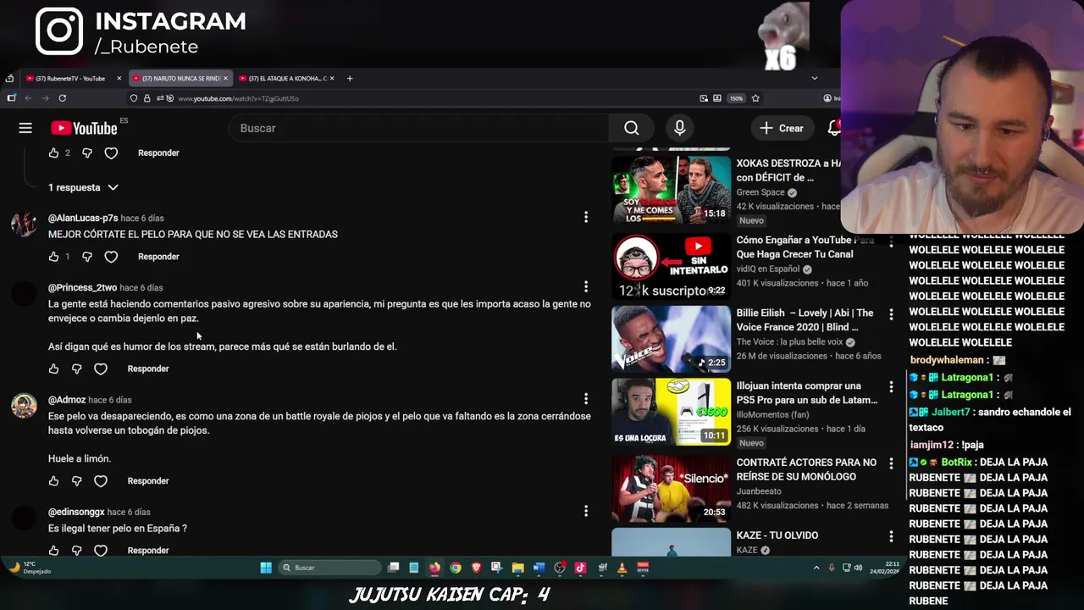Focus the YouTube Buscar search field

419,128
